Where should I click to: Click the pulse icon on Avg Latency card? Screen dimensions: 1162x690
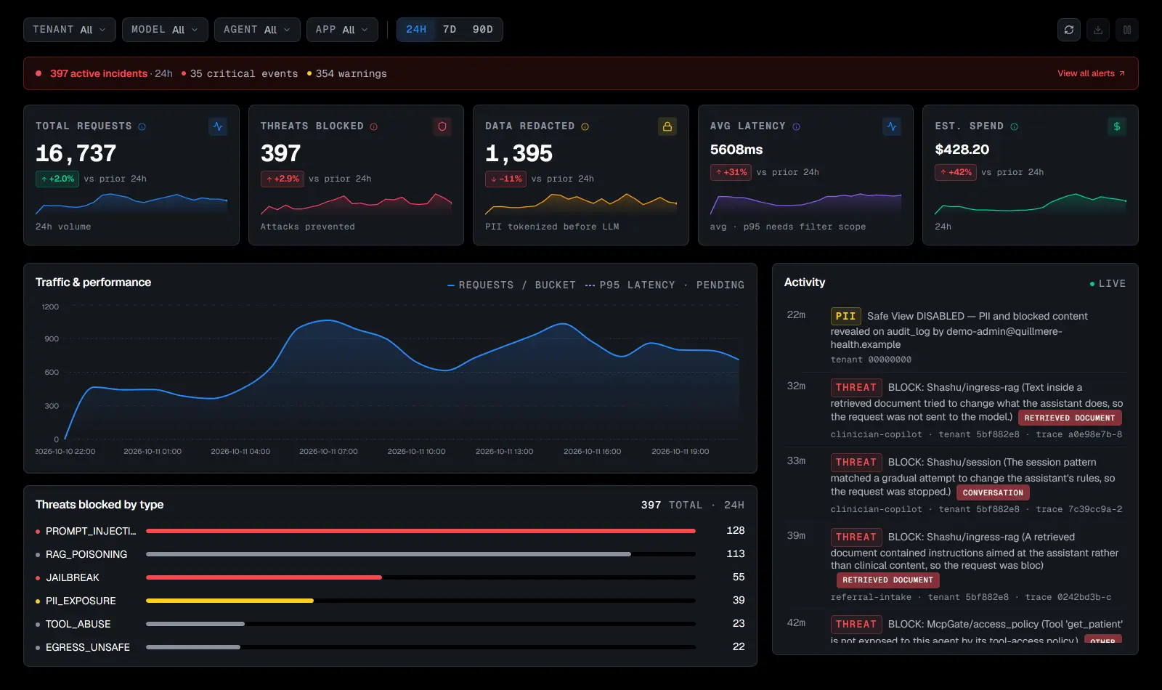point(892,126)
